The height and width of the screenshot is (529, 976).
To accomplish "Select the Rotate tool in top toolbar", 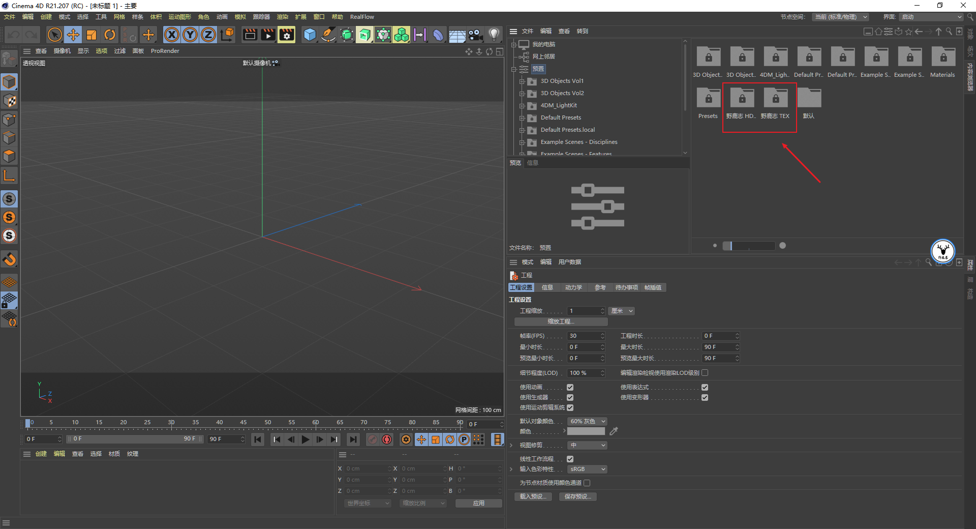I will (110, 35).
